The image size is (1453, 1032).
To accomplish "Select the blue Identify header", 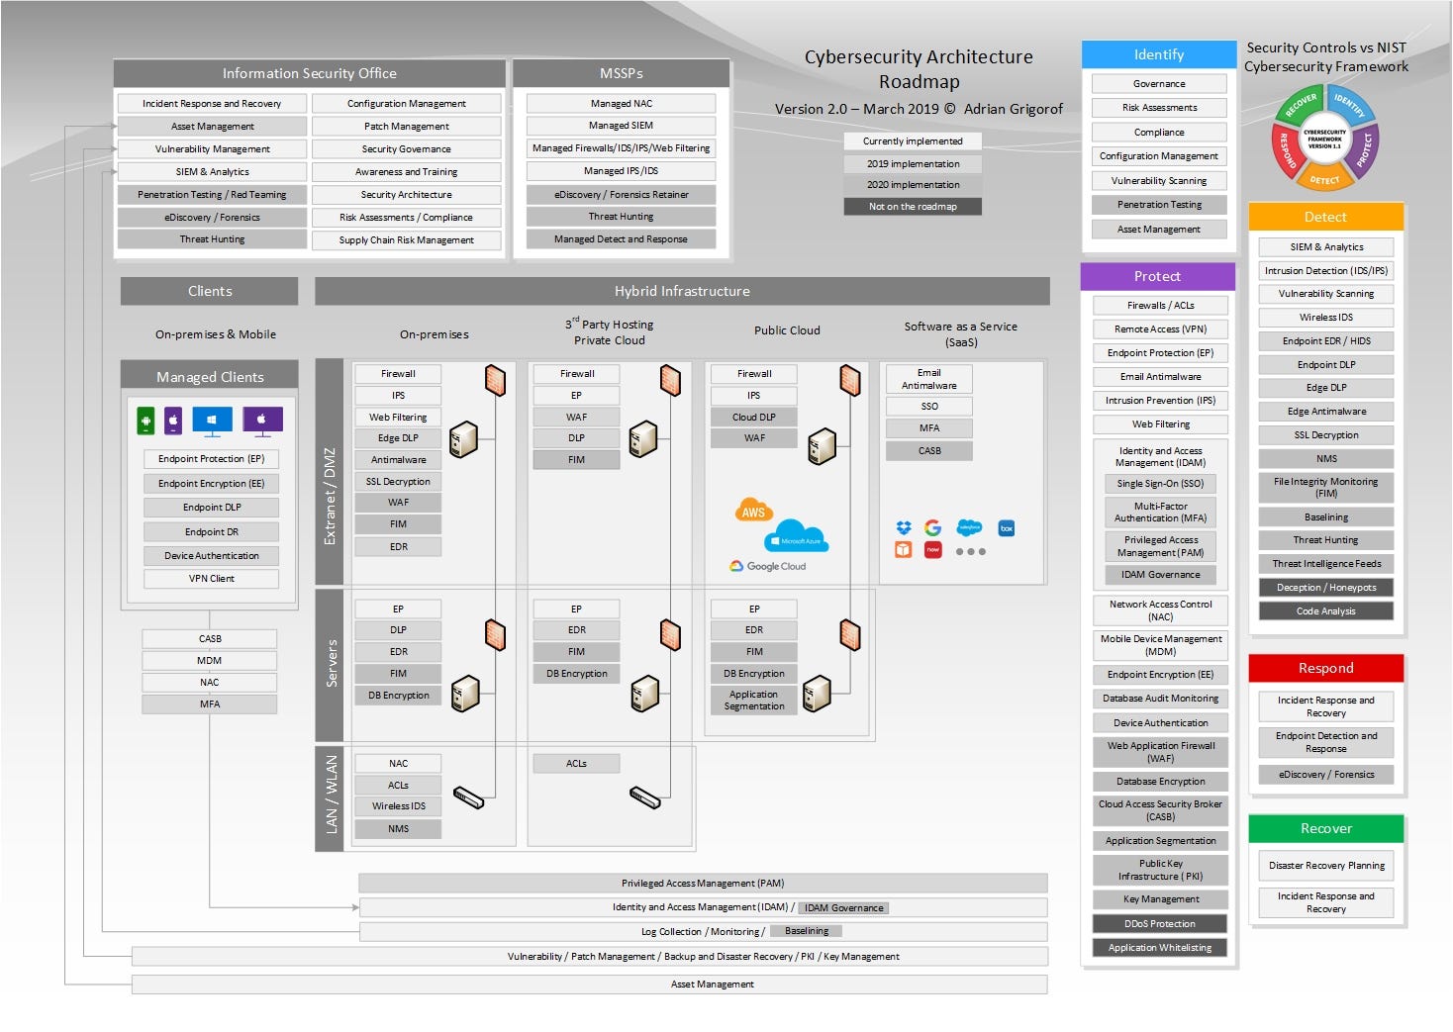I will coord(1159,54).
